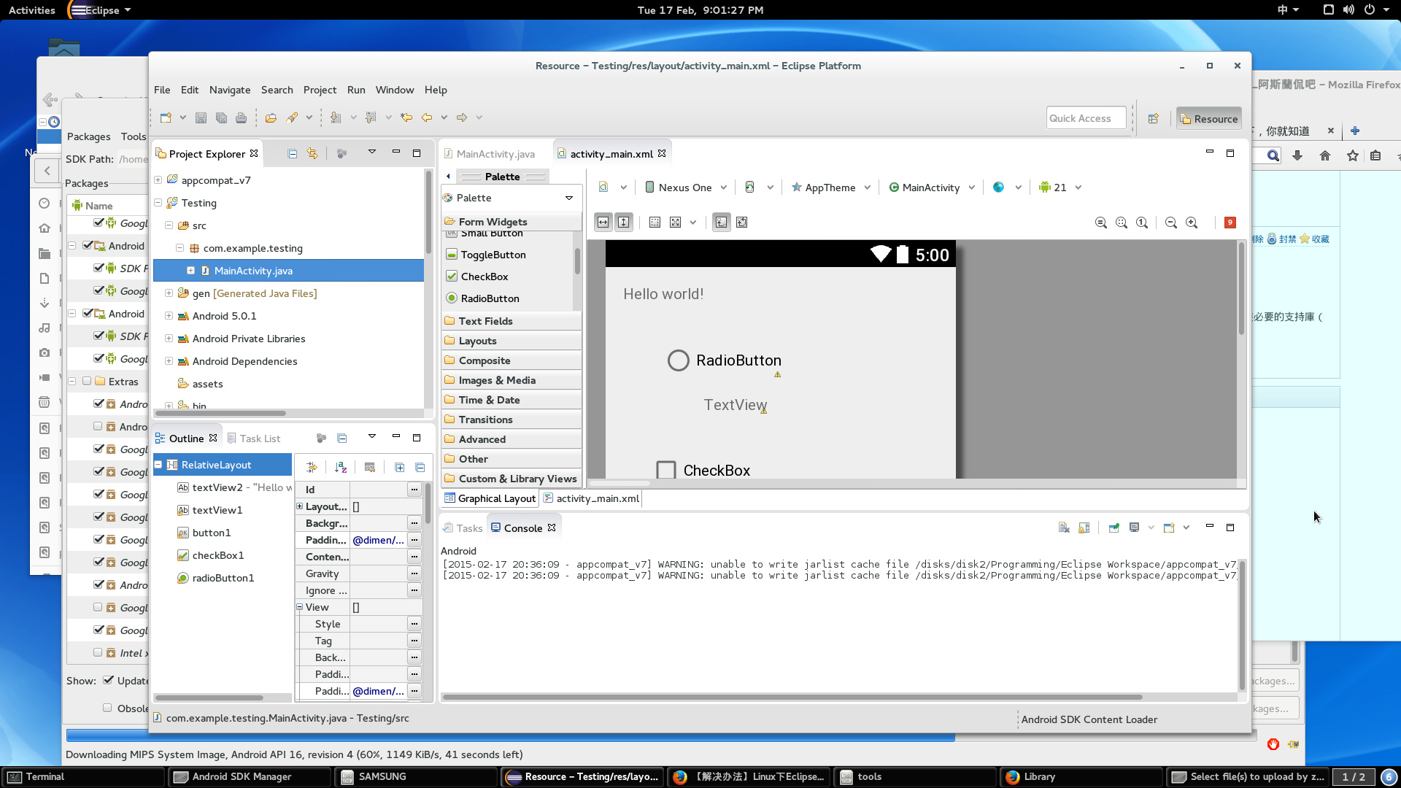Navigate back with yellow left arrow
1401x788 pixels.
point(427,117)
